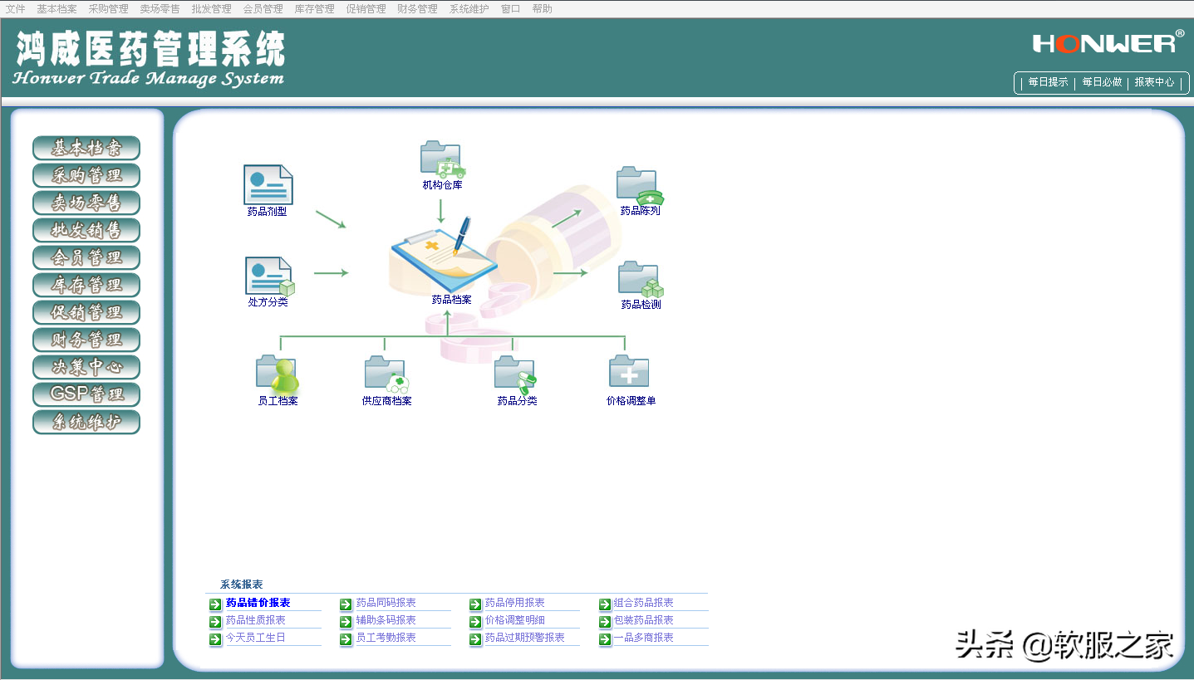Select the GSP管理 sidebar button
This screenshot has width=1194, height=680.
[86, 394]
